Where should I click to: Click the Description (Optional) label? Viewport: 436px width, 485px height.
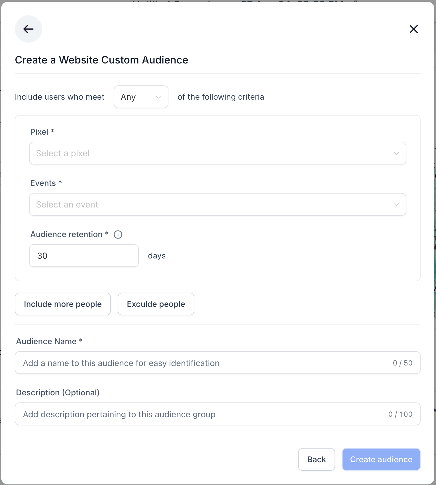pyautogui.click(x=58, y=393)
